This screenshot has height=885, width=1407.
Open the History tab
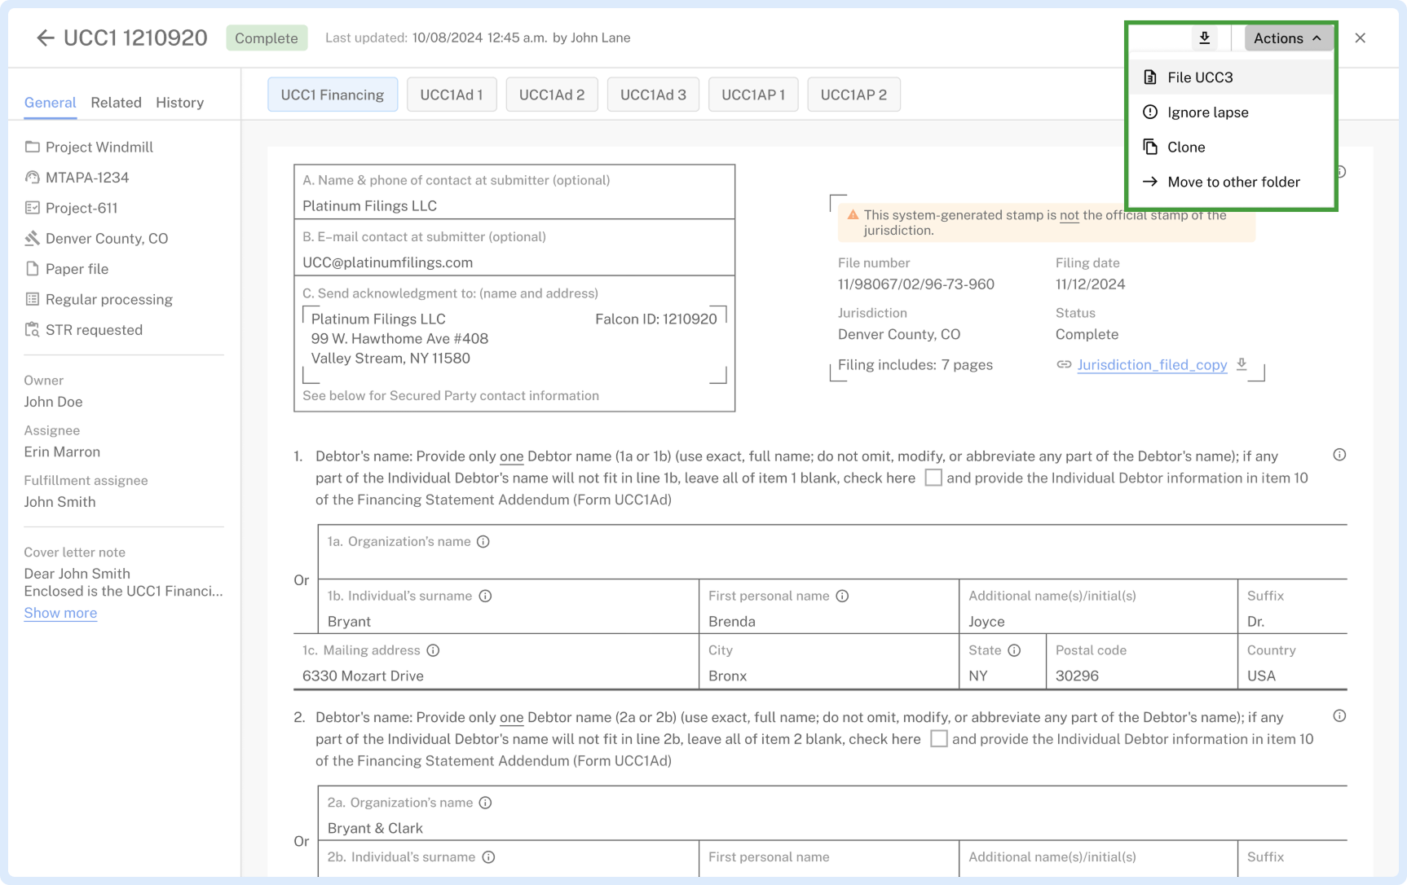(x=179, y=103)
